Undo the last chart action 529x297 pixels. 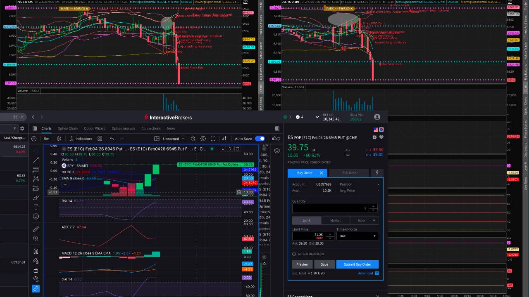click(x=112, y=139)
